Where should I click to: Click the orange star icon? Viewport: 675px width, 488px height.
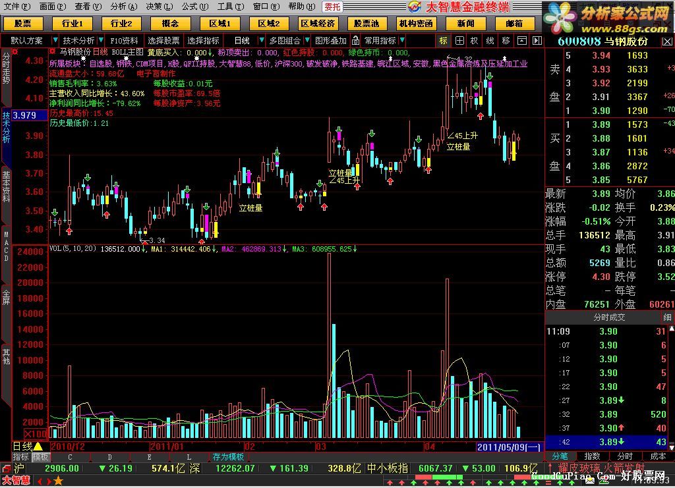(58, 481)
